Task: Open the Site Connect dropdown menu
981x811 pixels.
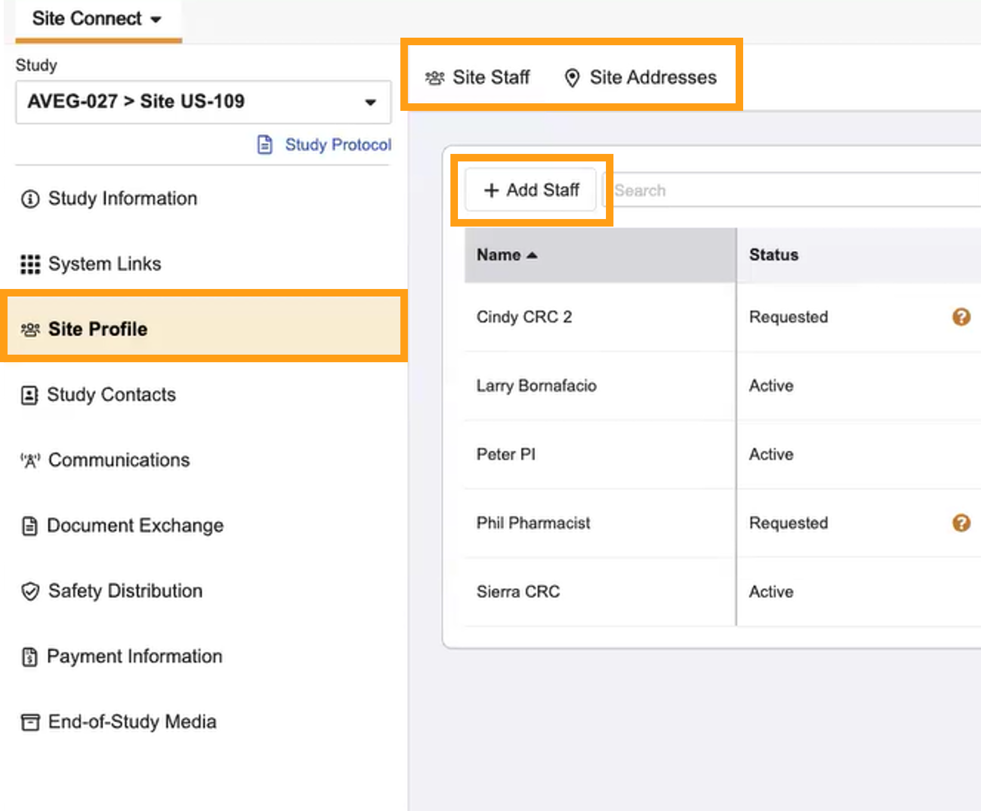Action: point(97,19)
